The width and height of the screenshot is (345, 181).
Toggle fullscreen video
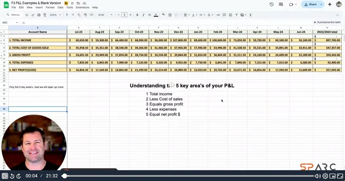point(340,176)
